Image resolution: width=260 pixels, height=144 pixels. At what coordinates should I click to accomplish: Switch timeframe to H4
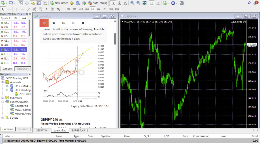click(x=99, y=9)
